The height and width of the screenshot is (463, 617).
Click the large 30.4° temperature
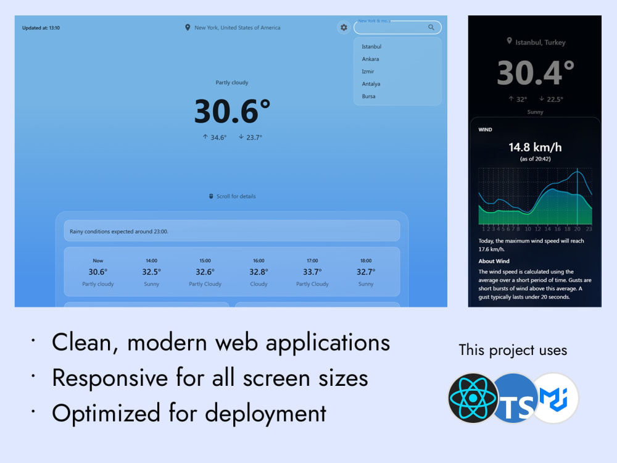[536, 73]
